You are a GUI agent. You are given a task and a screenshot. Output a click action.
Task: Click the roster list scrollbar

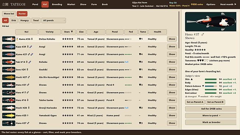179,30
